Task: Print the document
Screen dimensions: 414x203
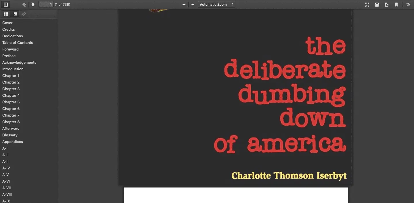Action: 377,5
